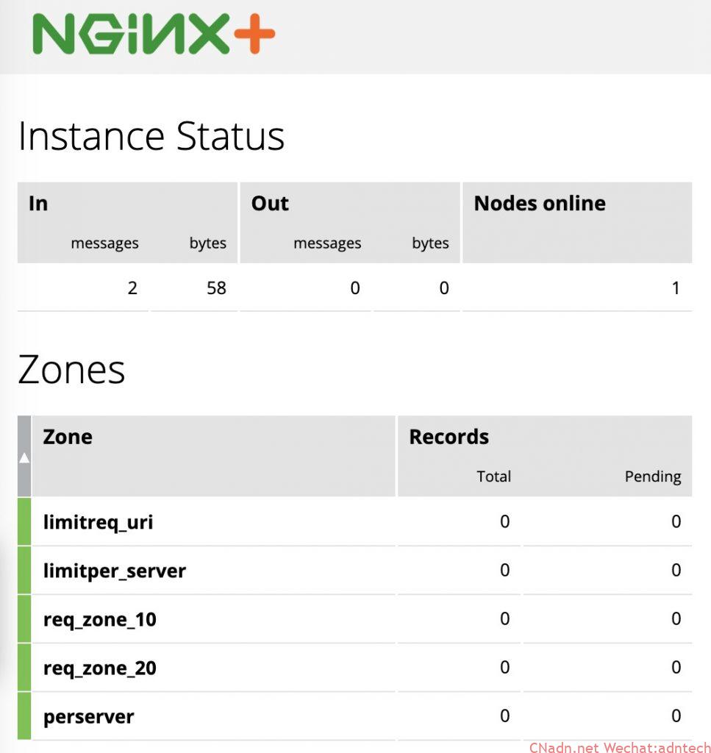Click the In bytes value 58

click(x=216, y=288)
